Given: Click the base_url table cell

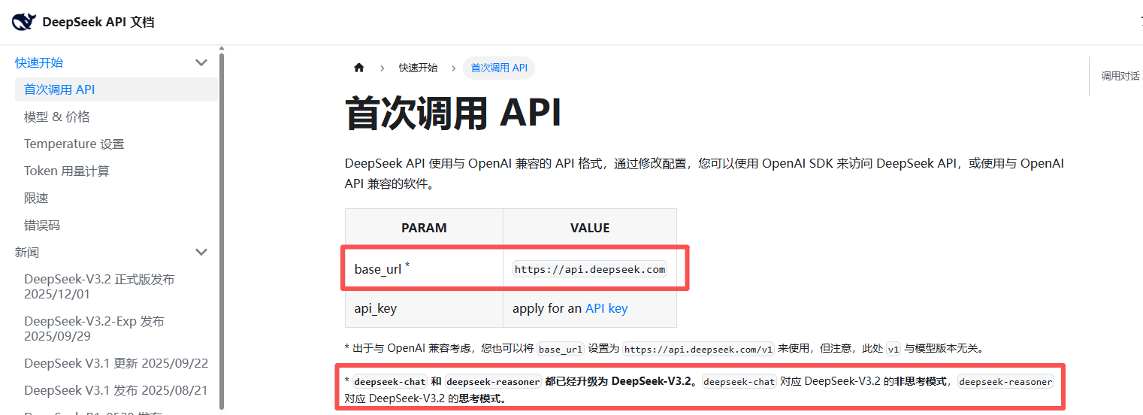Looking at the screenshot, I should 425,269.
